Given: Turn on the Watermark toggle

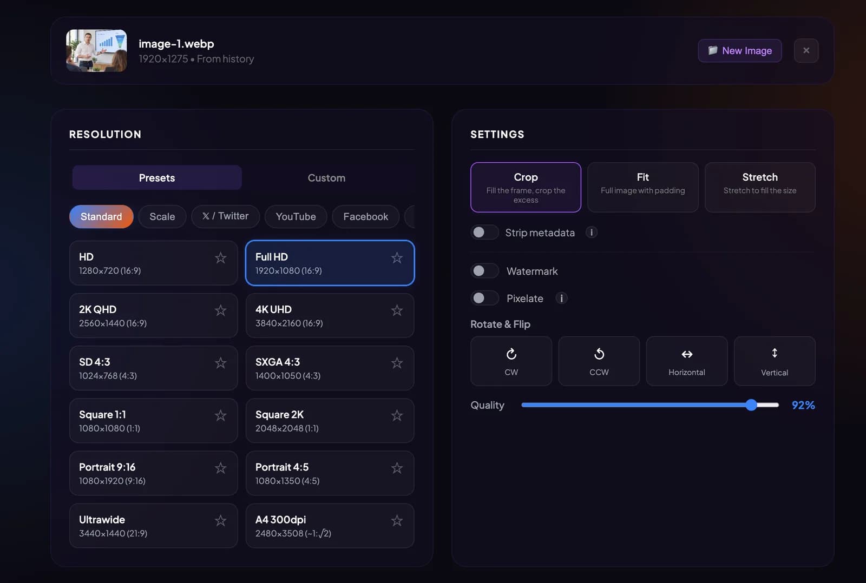Looking at the screenshot, I should [x=484, y=270].
